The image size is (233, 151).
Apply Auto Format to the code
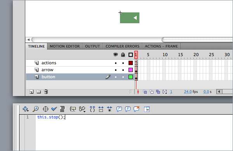click(63, 109)
